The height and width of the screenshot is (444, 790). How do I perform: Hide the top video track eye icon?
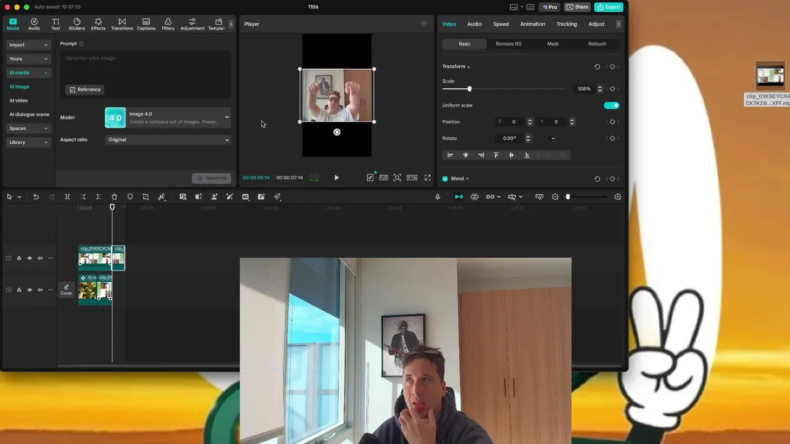click(29, 258)
